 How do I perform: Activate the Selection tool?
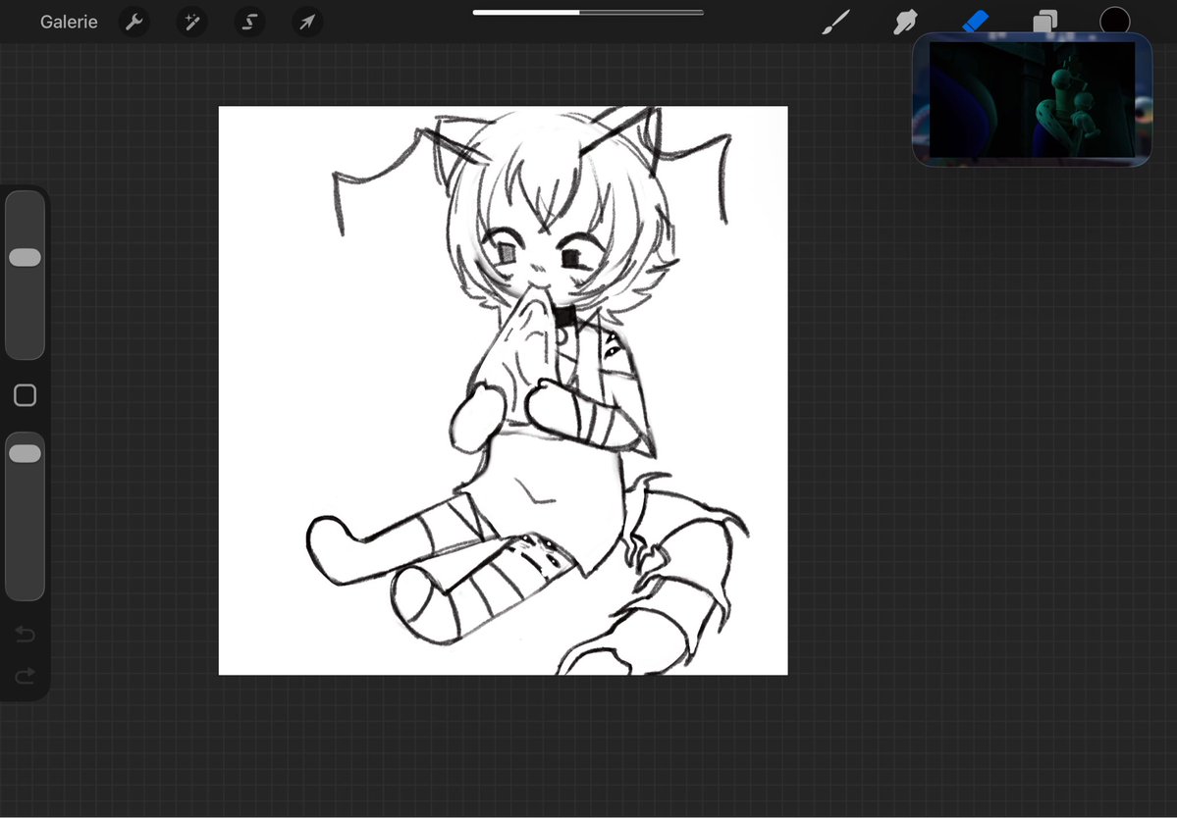[249, 22]
